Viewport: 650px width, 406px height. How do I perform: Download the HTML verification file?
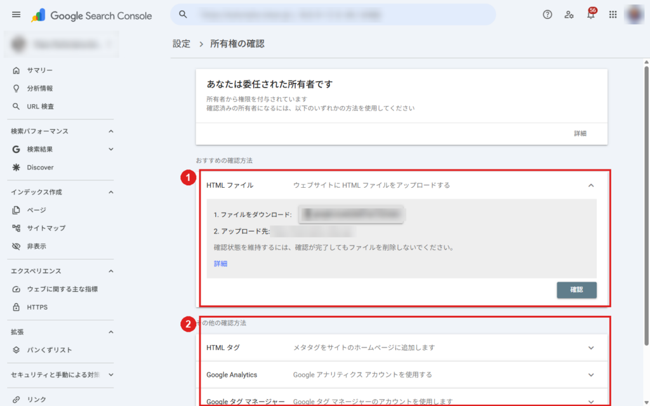click(350, 214)
